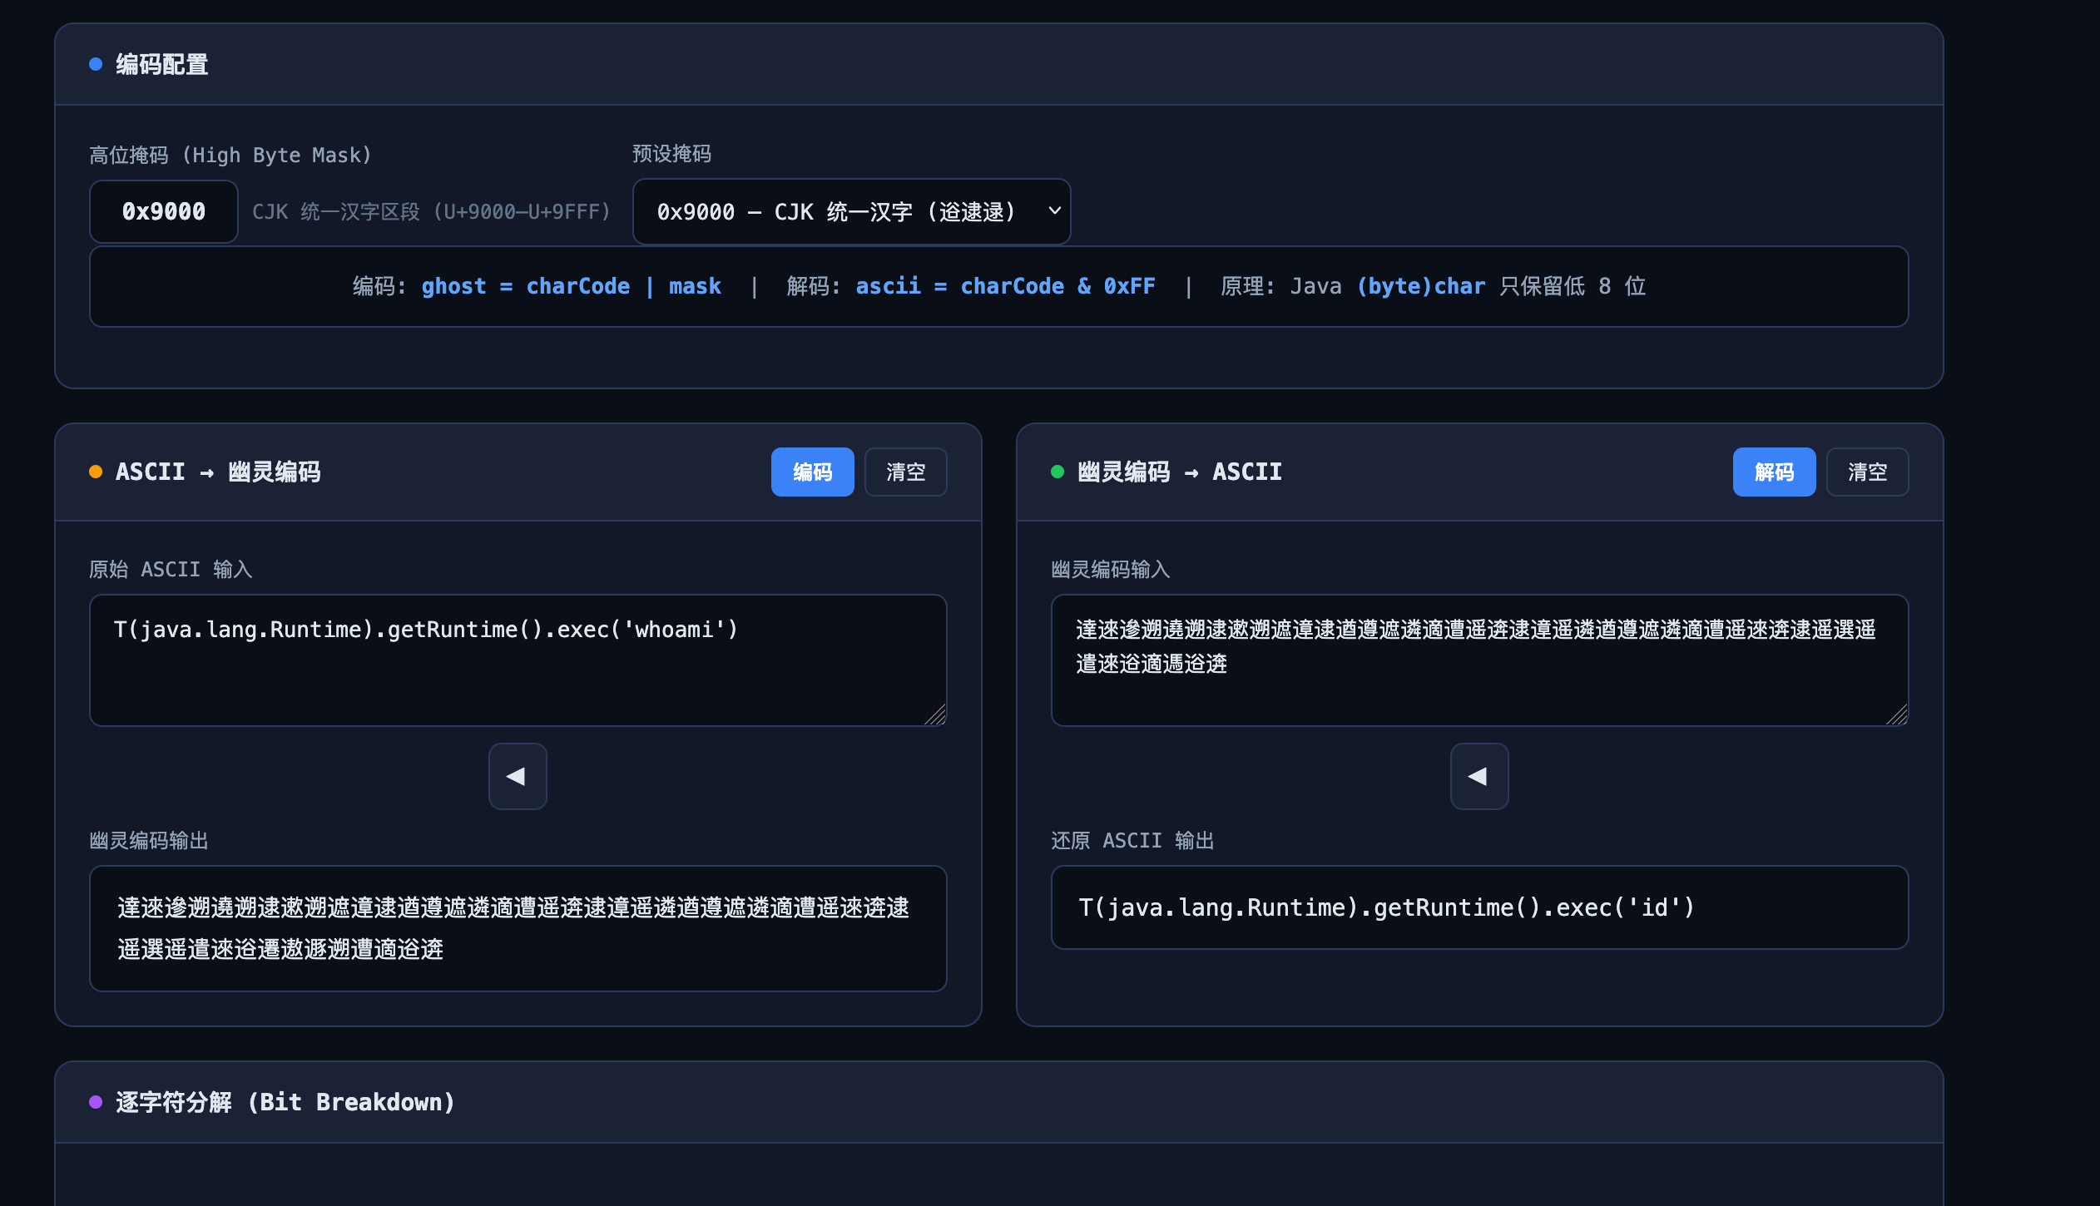
Task: Click the ghost encoding output box
Action: pos(517,928)
